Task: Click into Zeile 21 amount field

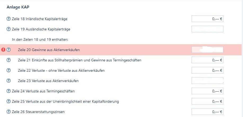Action: (x=207, y=60)
